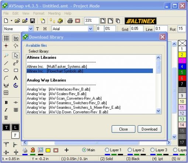This screenshot has height=163, width=188.
Task: Click the strikethrough text icon
Action: coord(16,103)
